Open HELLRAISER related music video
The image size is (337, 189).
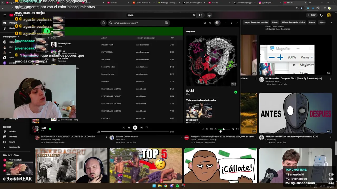pyautogui.click(x=199, y=111)
